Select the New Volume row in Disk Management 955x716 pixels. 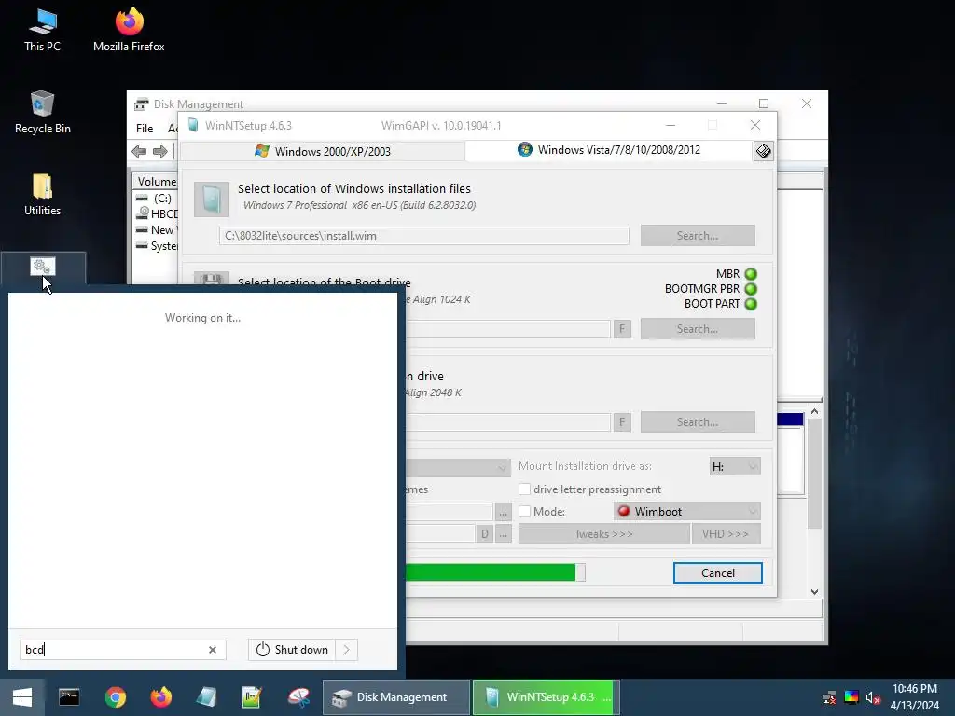coord(157,229)
